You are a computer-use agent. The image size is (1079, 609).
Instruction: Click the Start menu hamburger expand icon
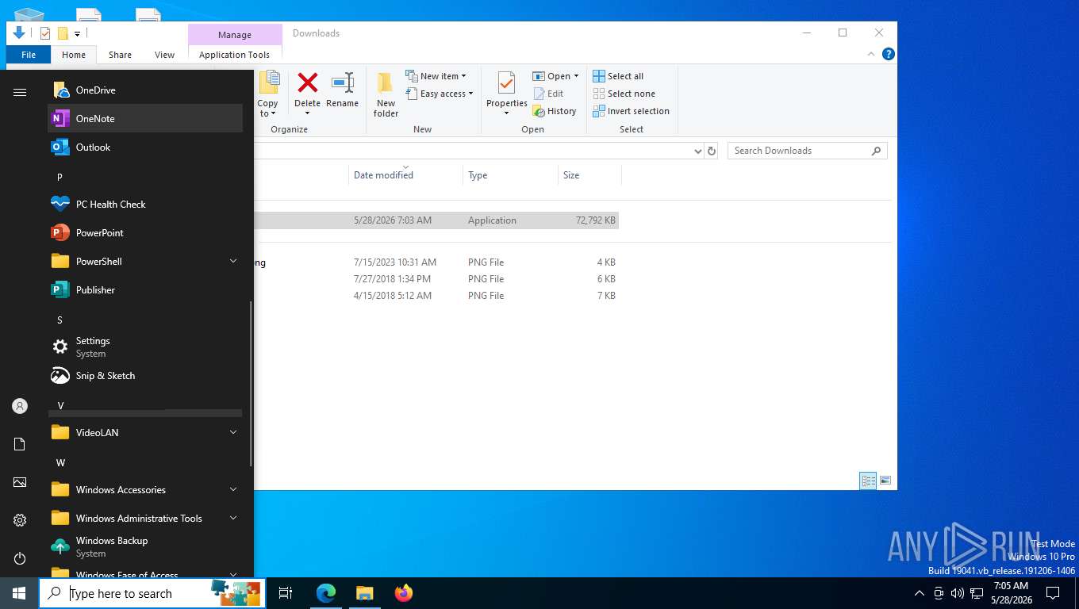[x=20, y=92]
